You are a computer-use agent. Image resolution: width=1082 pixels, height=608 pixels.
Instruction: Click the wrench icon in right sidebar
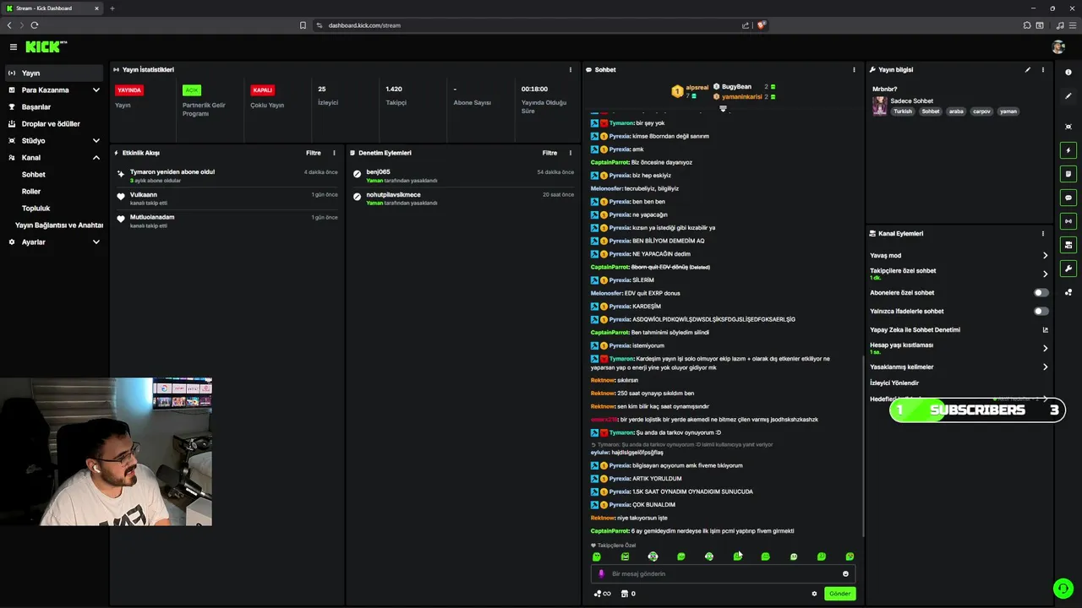[1068, 269]
